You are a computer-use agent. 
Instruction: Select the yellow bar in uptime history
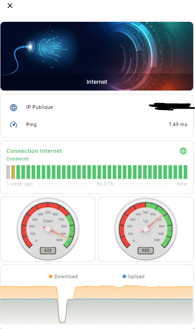pyautogui.click(x=13, y=172)
